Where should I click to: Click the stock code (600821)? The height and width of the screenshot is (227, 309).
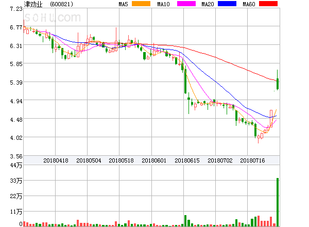61,4
